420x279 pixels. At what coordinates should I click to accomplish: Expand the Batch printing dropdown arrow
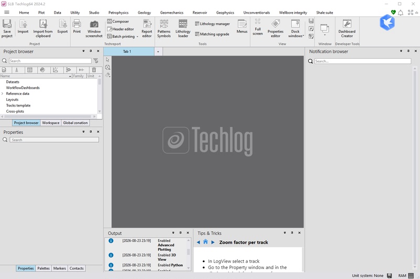[138, 37]
